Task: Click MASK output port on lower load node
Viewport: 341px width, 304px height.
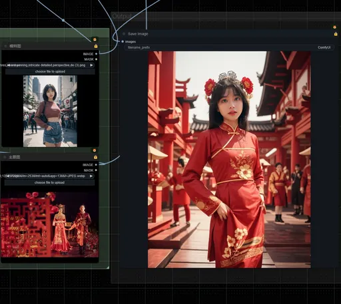Action: coord(96,170)
